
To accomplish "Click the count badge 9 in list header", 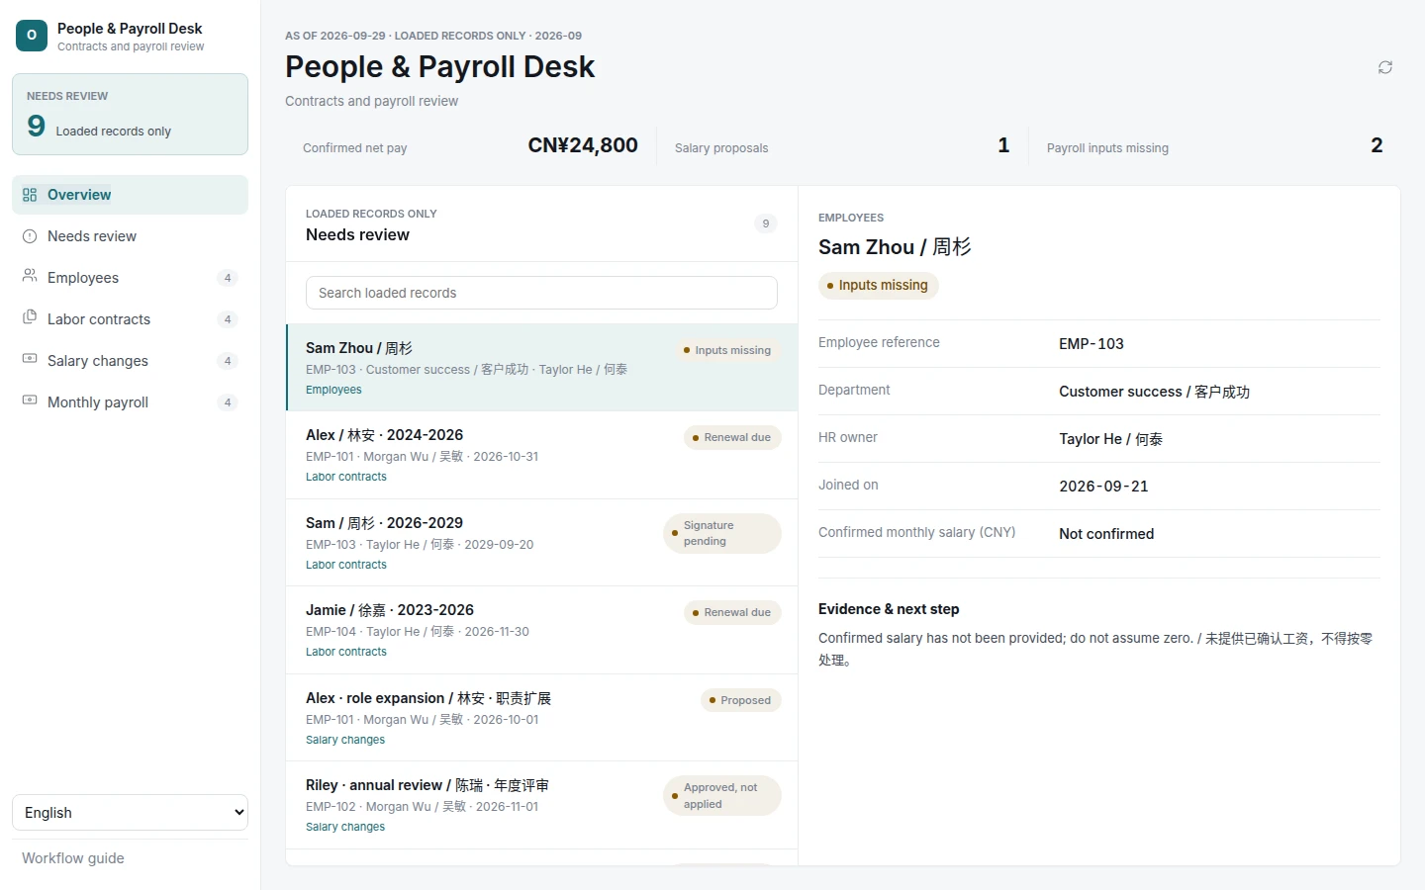I will click(x=766, y=223).
